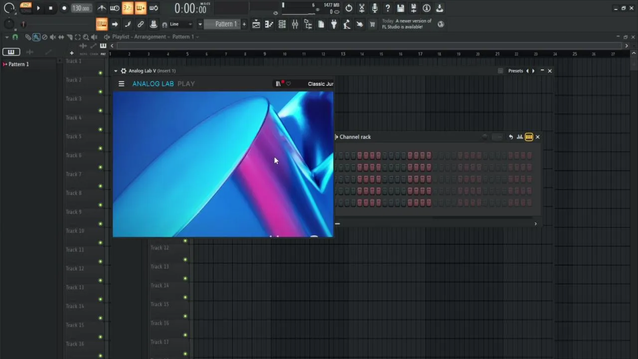Open news globe icon in toolbar
Viewport: 638px width, 359px height.
(441, 24)
